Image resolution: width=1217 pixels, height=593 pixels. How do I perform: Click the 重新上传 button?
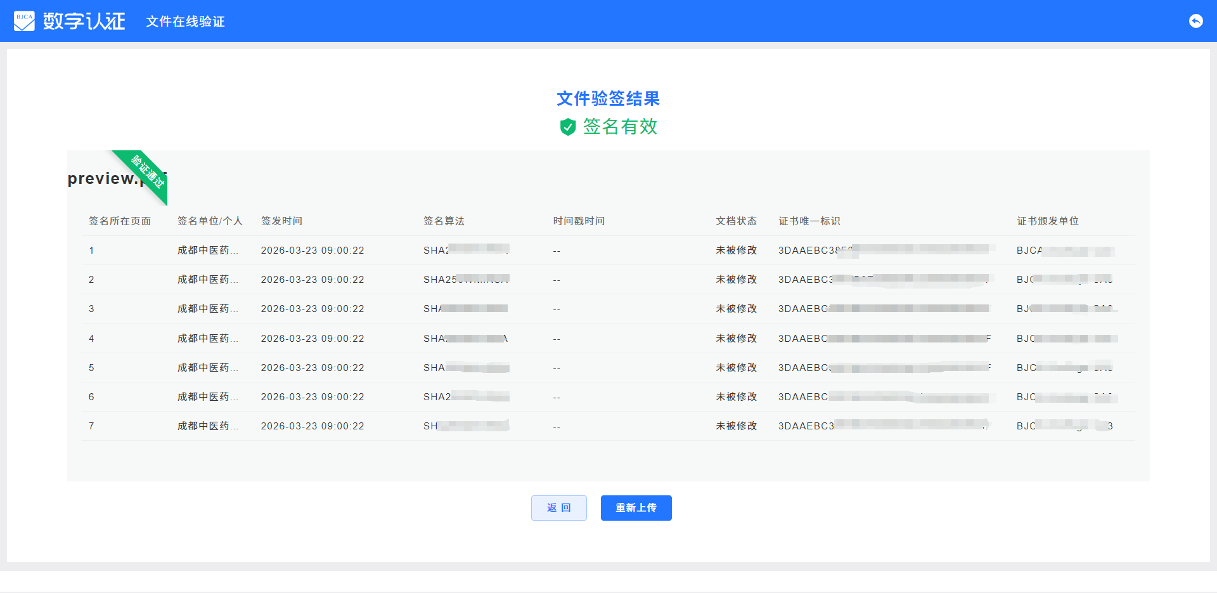click(x=636, y=508)
